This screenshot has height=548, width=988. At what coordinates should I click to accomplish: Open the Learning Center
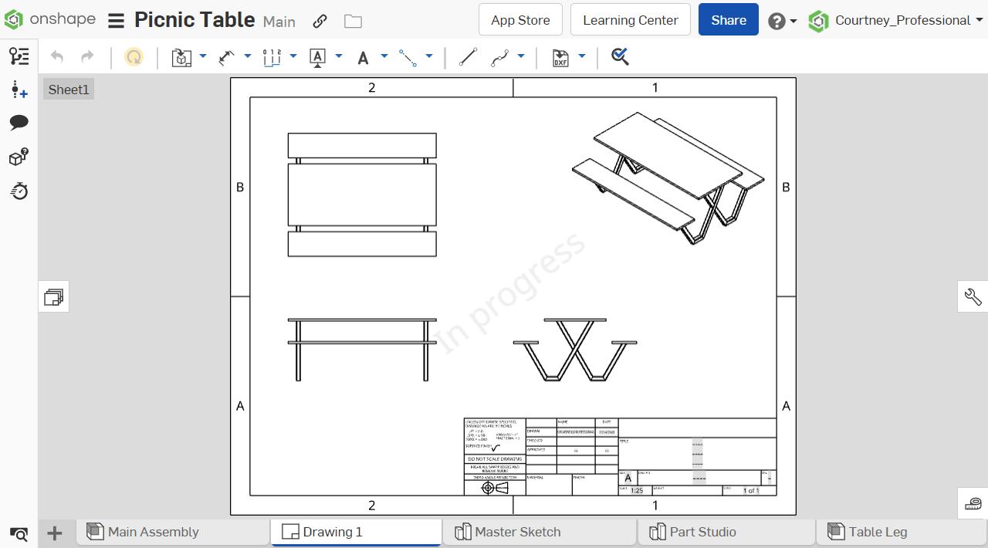(x=630, y=19)
